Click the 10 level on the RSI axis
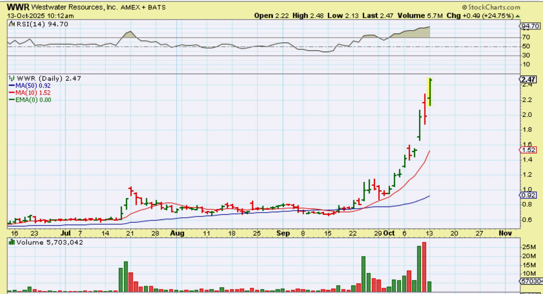The height and width of the screenshot is (294, 543). (x=526, y=64)
